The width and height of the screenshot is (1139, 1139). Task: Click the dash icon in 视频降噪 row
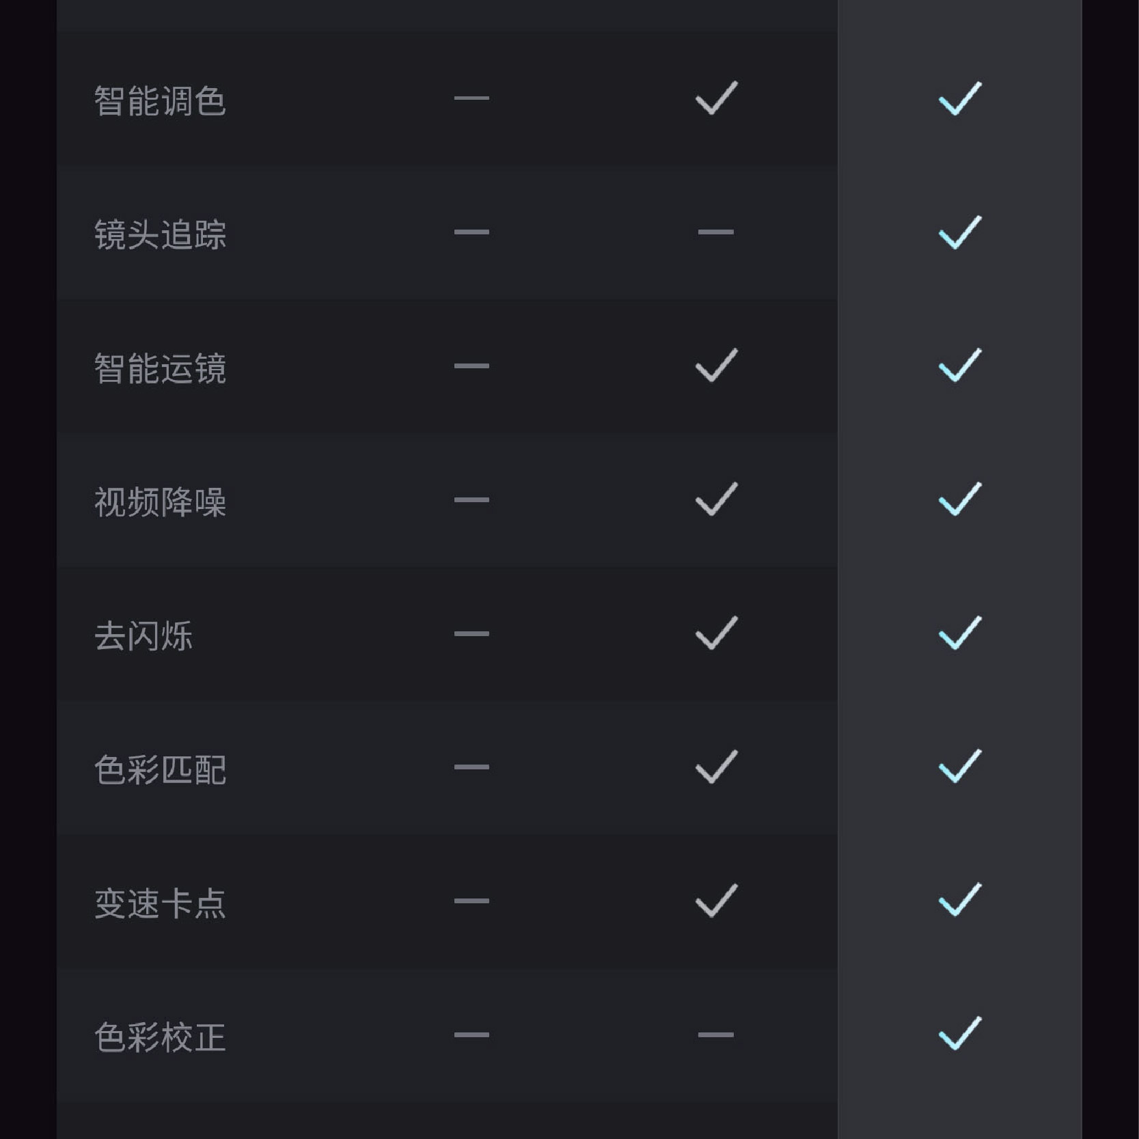tap(471, 500)
